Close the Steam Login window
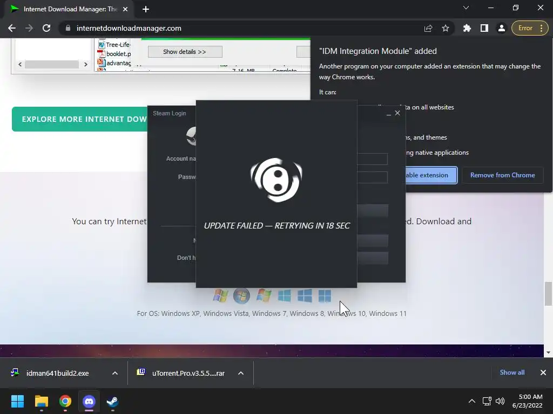 pos(397,113)
